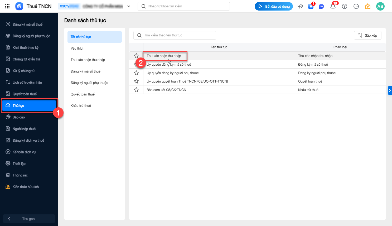Expand the company selector dropdown arrow
The height and width of the screenshot is (226, 392).
pyautogui.click(x=129, y=6)
